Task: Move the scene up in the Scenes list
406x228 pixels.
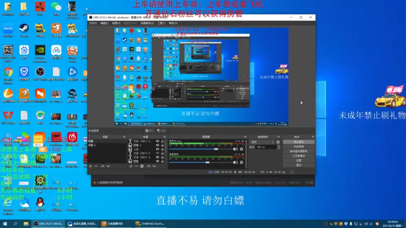Action: 103,166
